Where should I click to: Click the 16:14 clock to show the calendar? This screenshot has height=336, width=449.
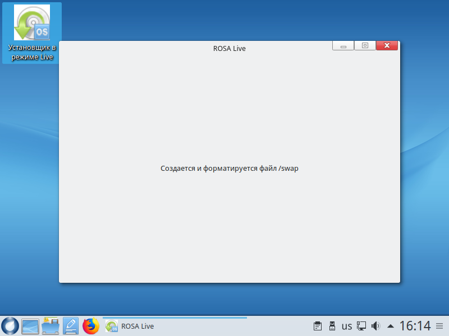point(415,326)
